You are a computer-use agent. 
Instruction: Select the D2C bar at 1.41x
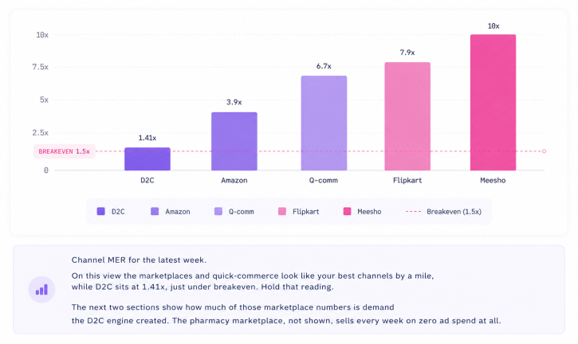click(147, 158)
